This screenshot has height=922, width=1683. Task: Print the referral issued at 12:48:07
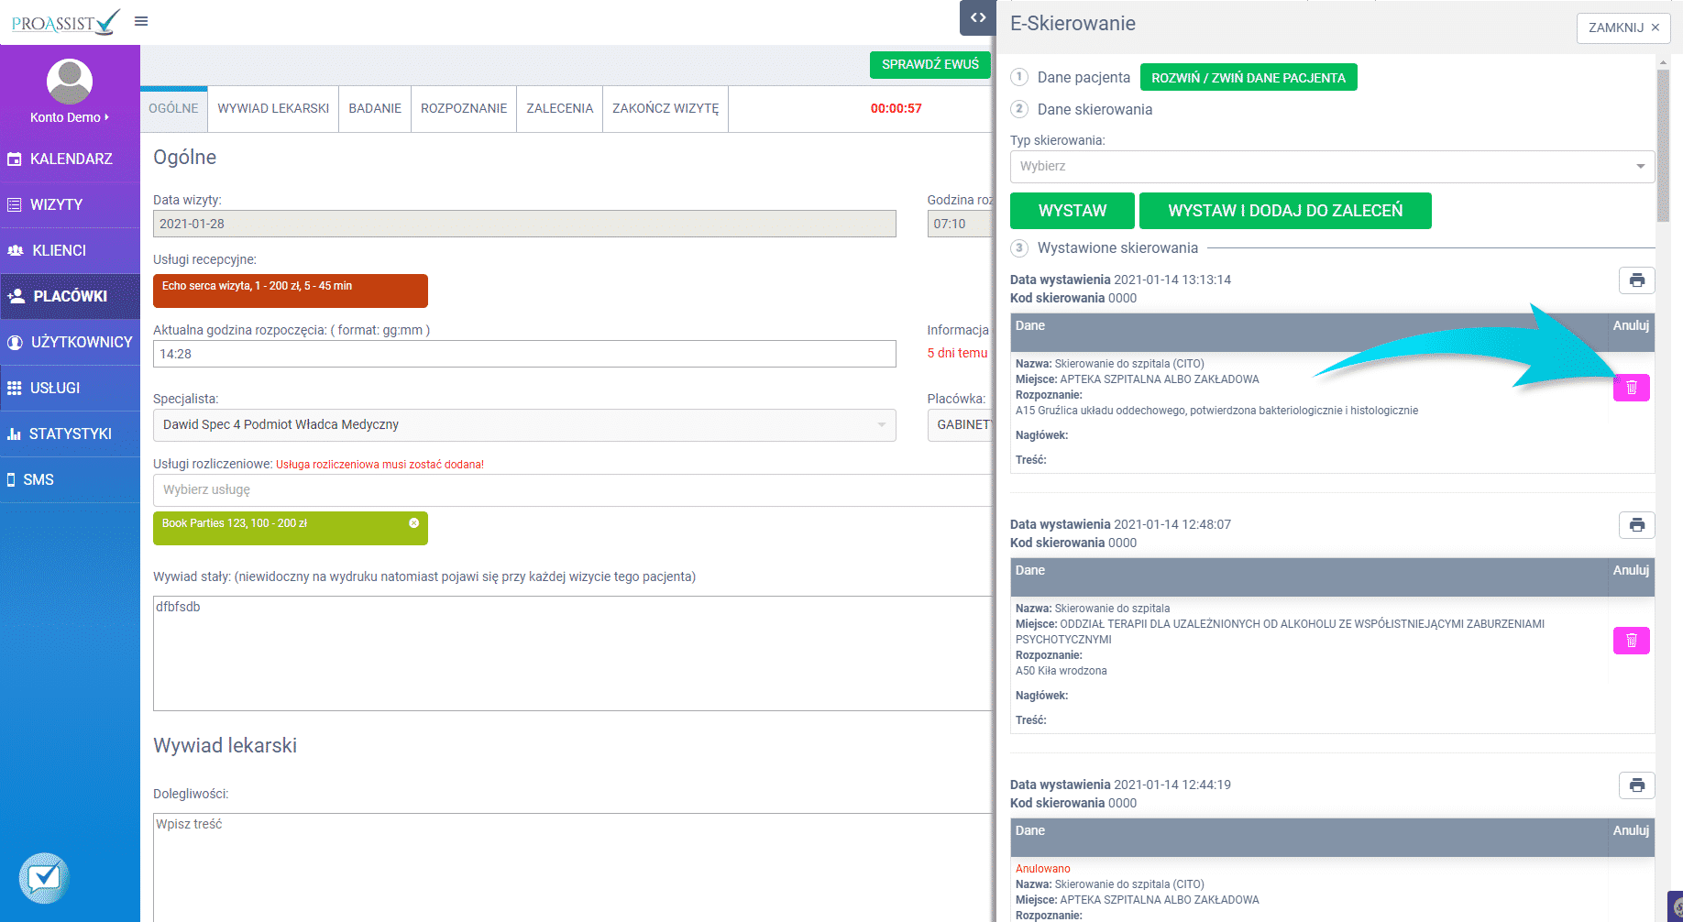[1637, 525]
